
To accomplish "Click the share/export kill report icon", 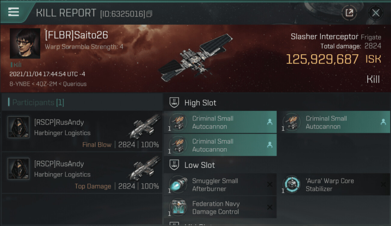I will 349,13.
